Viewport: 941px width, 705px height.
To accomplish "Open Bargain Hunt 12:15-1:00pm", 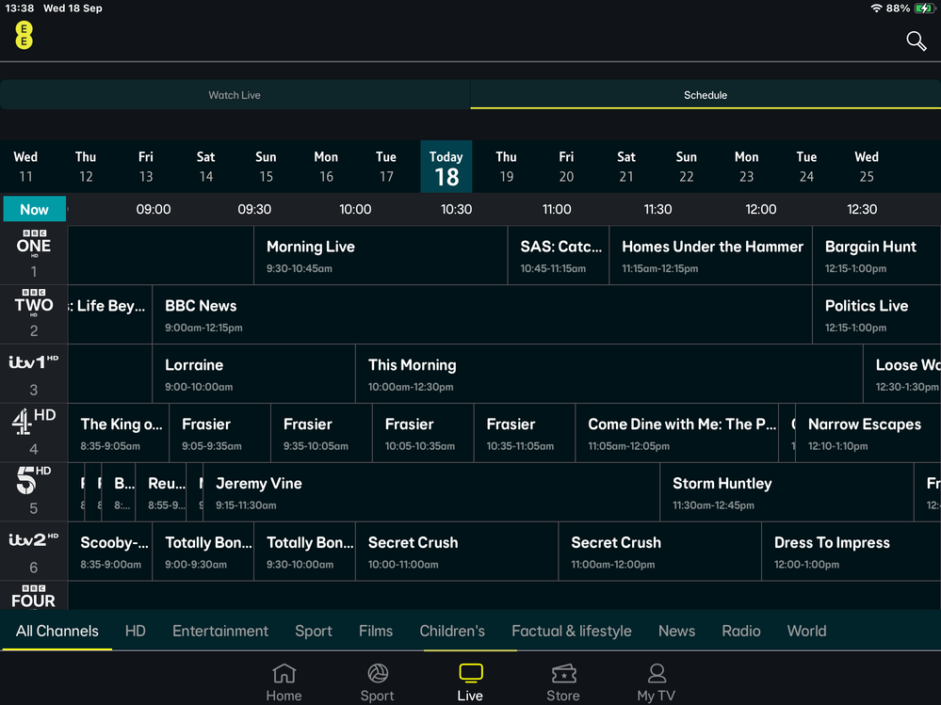I will click(876, 255).
